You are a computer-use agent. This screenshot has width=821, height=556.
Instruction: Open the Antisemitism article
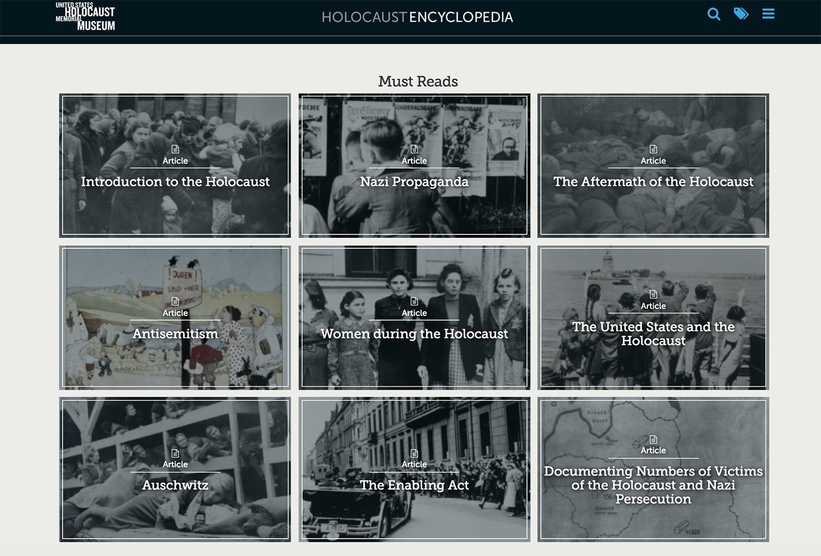click(x=176, y=333)
